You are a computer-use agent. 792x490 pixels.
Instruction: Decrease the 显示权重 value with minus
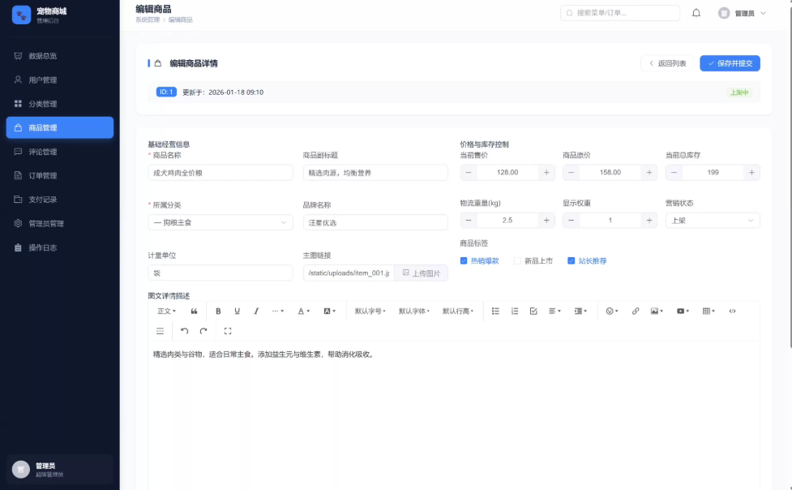click(x=572, y=221)
